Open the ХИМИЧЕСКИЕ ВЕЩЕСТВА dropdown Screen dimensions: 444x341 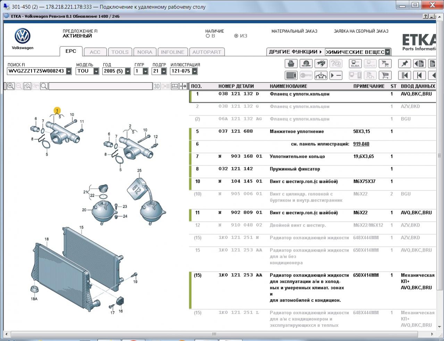[388, 52]
